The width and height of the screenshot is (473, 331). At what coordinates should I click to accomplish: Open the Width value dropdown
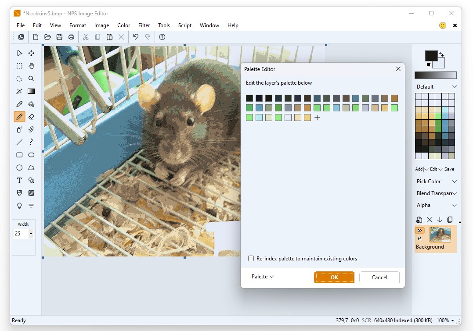[x=31, y=234]
